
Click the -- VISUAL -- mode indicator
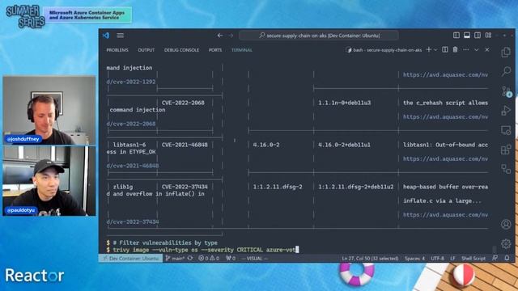click(254, 259)
